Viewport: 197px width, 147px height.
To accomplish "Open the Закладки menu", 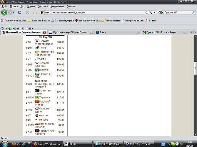I will pyautogui.click(x=43, y=7).
